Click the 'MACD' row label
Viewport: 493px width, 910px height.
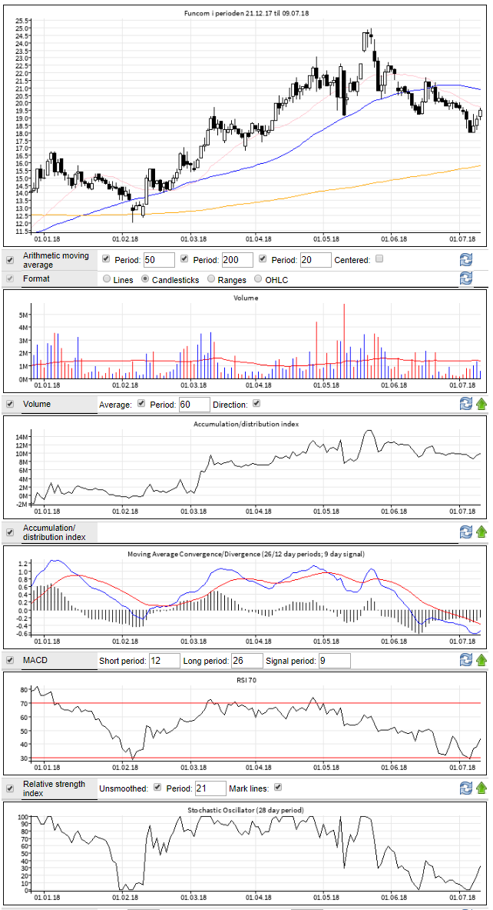(35, 660)
